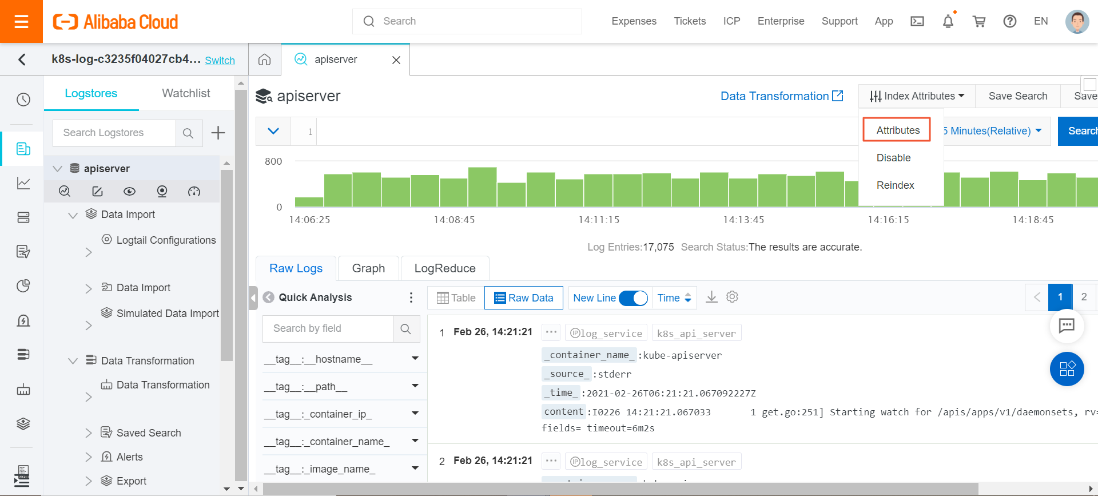Expand the Logtail Configurations node
This screenshot has height=496, width=1098.
(x=89, y=252)
